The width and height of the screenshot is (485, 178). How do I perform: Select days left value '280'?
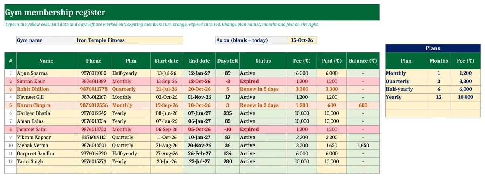228,162
